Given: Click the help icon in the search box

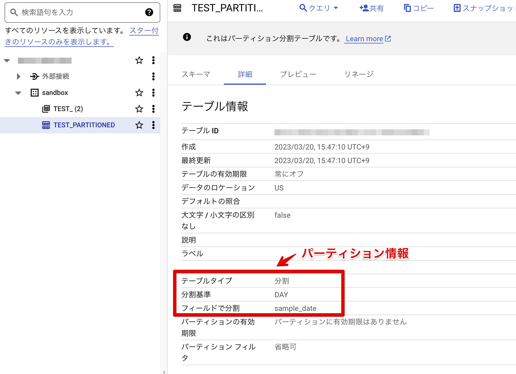Looking at the screenshot, I should point(149,13).
